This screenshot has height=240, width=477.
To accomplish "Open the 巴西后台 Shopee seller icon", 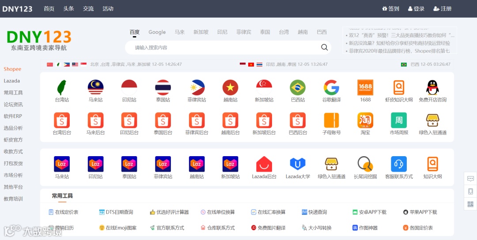I will (x=298, y=120).
